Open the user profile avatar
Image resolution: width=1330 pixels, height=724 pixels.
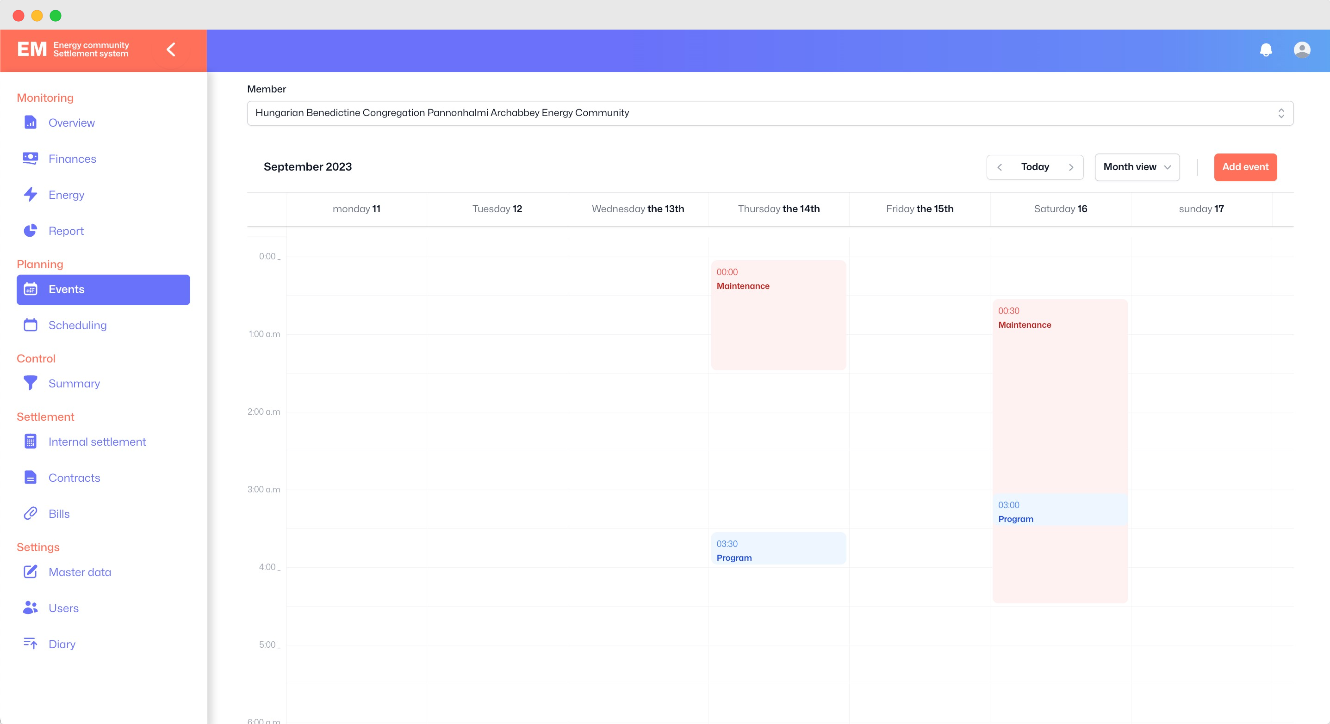pyautogui.click(x=1302, y=50)
